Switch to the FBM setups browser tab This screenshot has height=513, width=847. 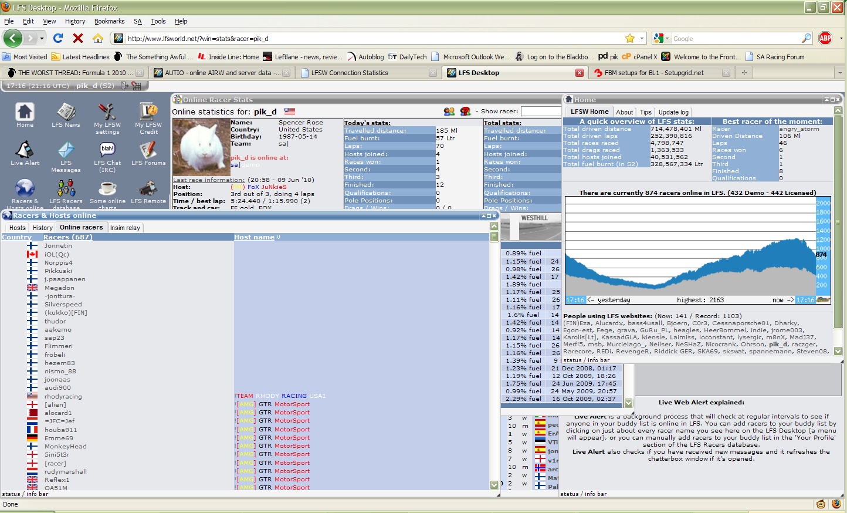click(660, 73)
